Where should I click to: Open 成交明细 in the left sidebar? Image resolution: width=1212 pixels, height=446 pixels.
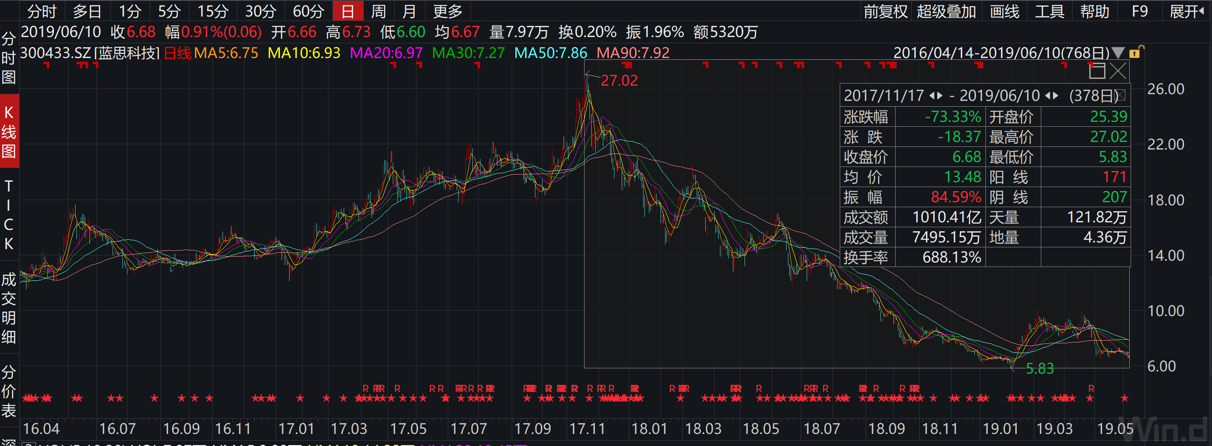pos(9,308)
